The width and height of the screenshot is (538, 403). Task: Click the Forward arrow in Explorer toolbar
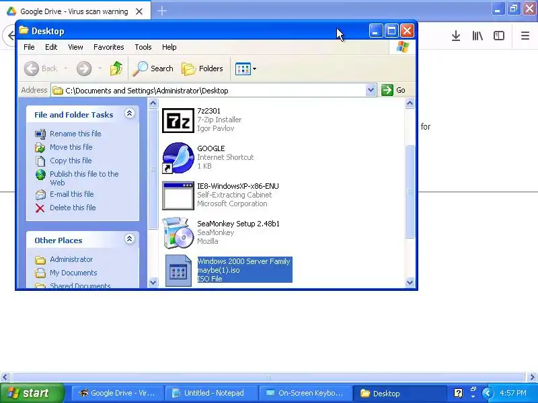pos(84,69)
